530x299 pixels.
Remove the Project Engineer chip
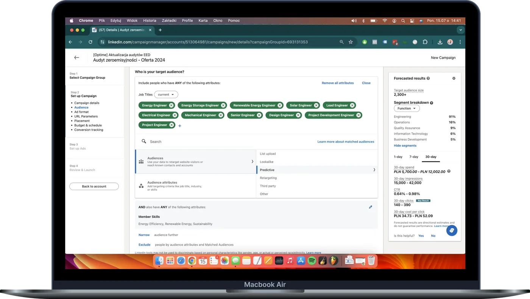(171, 125)
